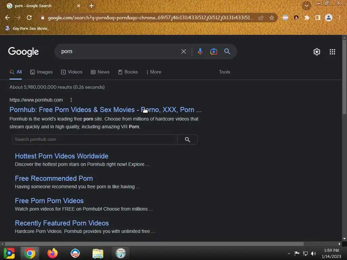This screenshot has height=260, width=347.
Task: Expand the More search filters menu
Action: click(154, 72)
